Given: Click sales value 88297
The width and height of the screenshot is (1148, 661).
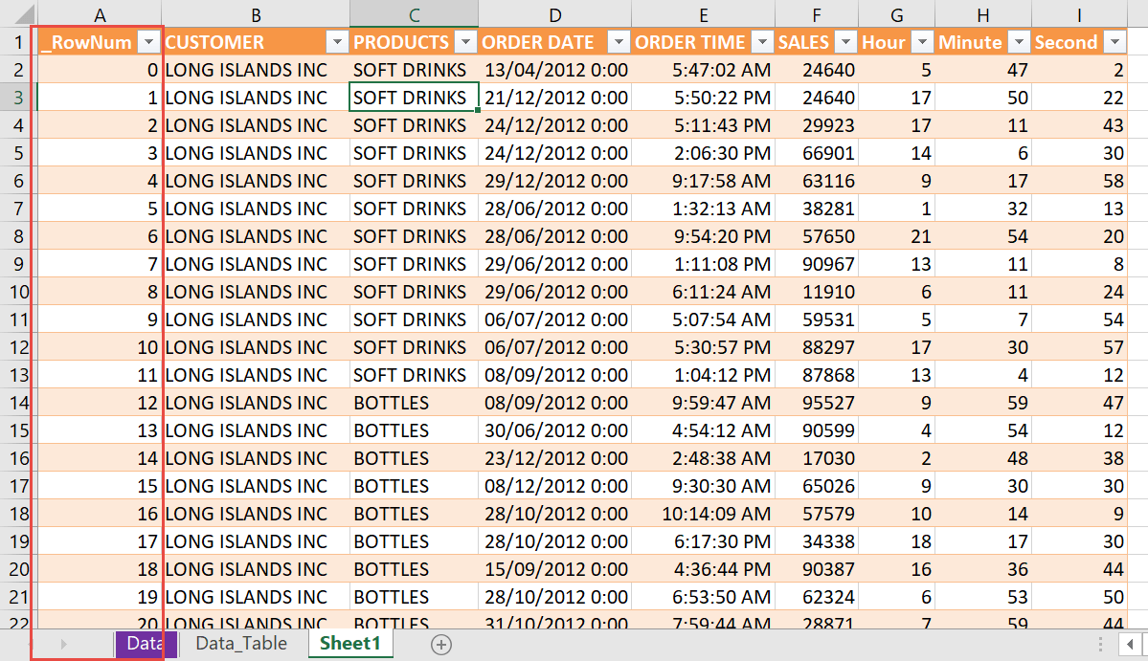Looking at the screenshot, I should pos(817,347).
